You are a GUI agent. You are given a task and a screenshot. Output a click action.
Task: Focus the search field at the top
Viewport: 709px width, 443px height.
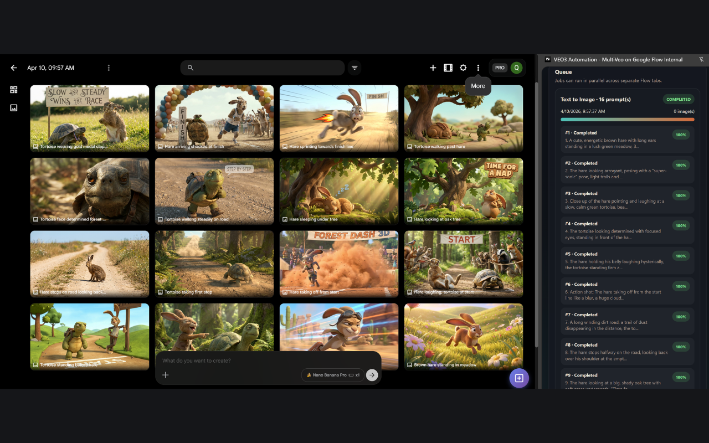263,68
